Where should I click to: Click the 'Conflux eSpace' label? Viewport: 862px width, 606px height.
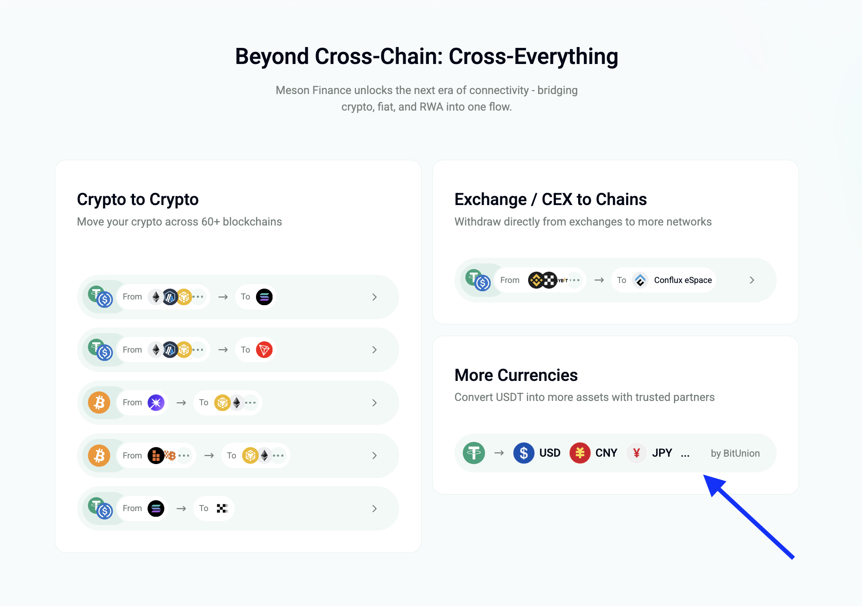[683, 280]
